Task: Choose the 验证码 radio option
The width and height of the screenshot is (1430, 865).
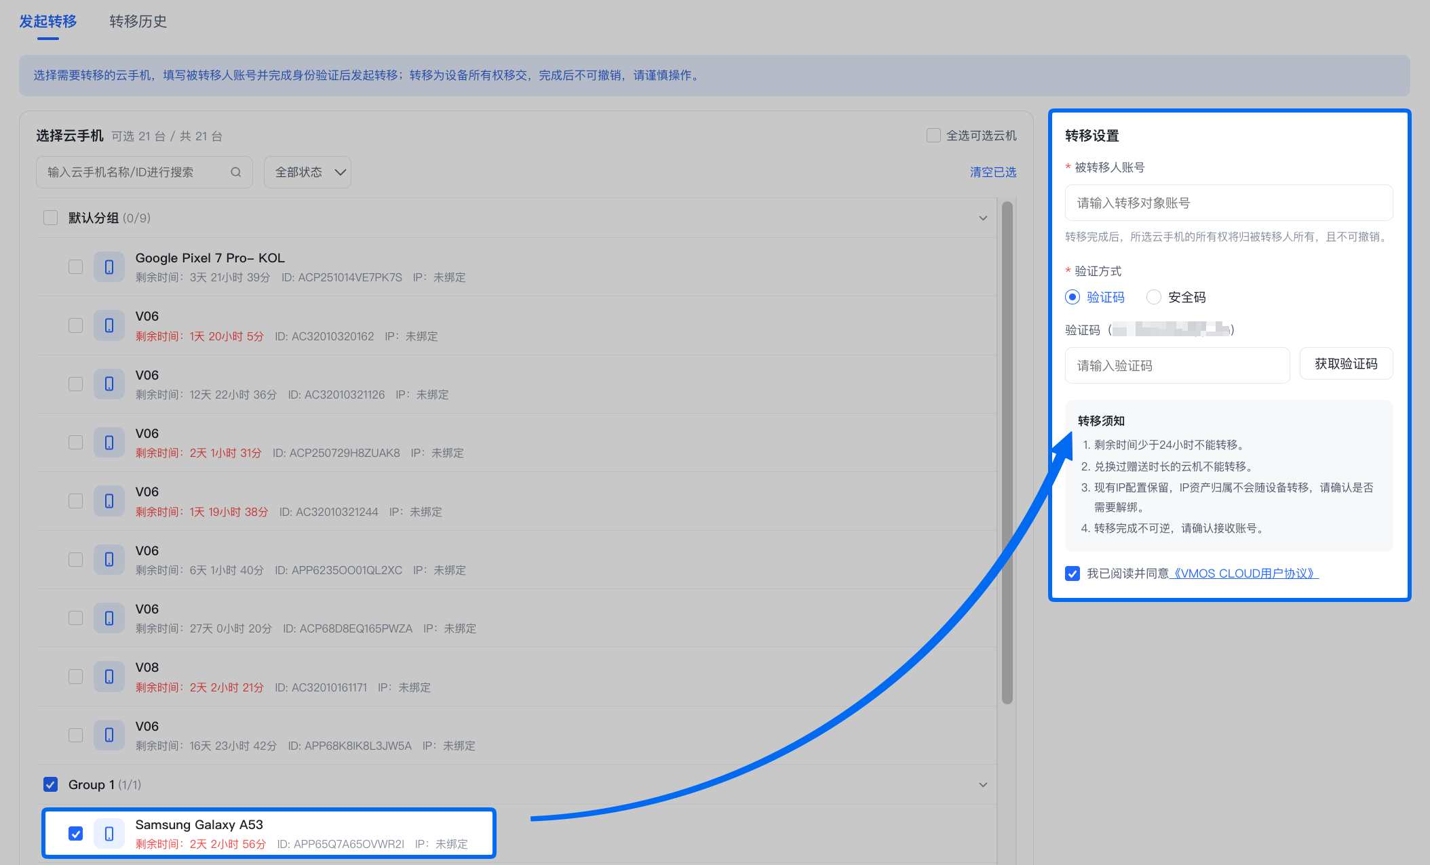Action: click(x=1072, y=297)
